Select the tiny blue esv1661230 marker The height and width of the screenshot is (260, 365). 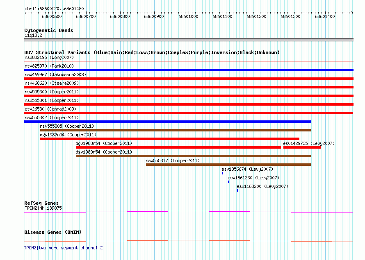228,182
